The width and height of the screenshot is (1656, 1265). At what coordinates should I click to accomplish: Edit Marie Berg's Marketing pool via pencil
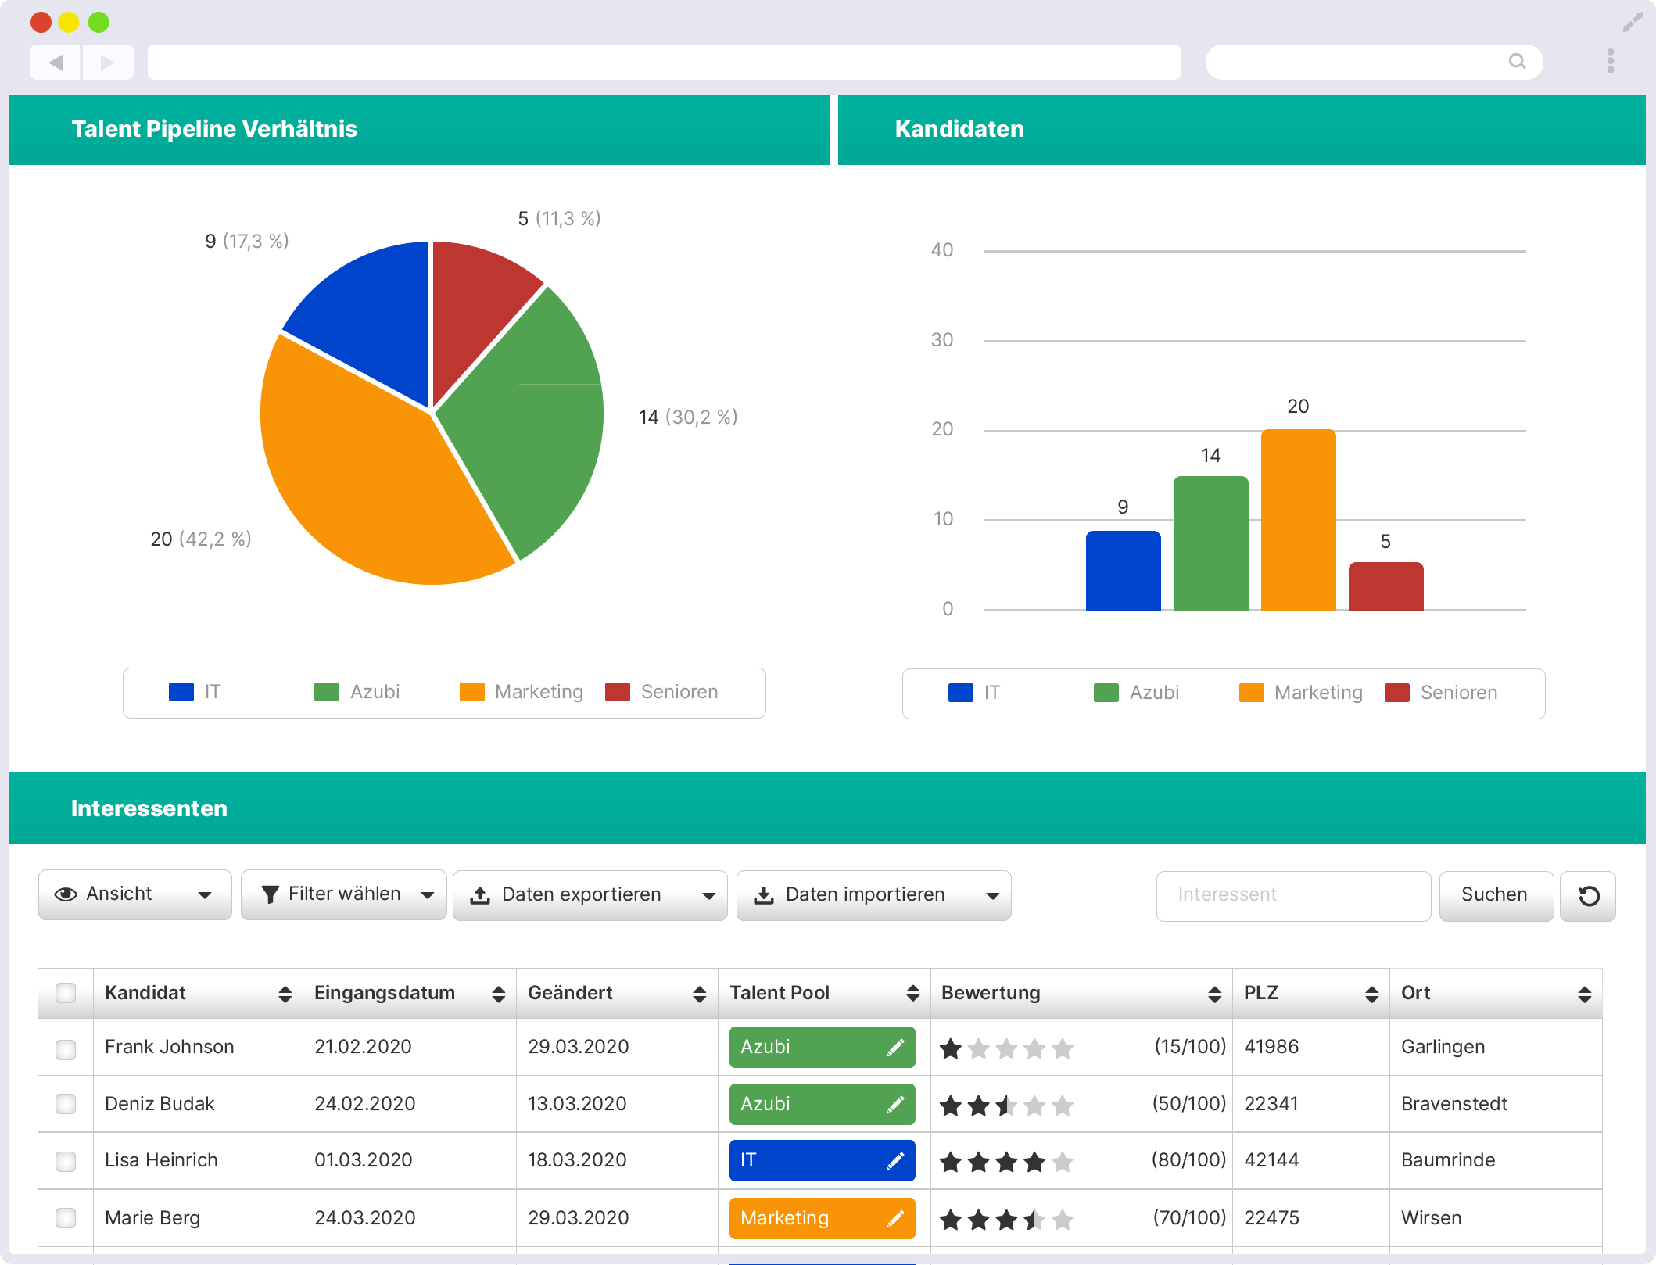pyautogui.click(x=894, y=1218)
